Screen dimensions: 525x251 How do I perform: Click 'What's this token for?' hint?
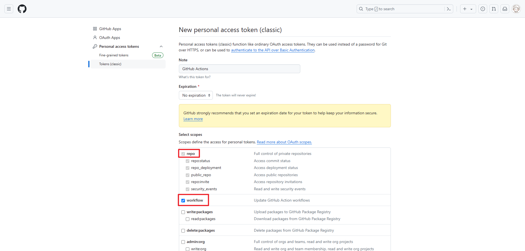[x=195, y=77]
